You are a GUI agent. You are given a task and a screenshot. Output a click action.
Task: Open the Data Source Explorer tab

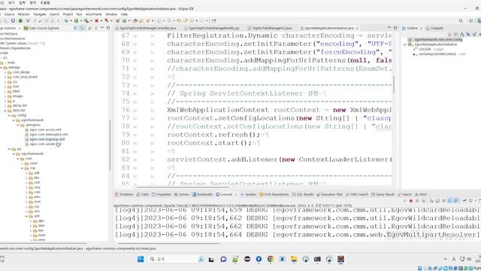coord(42,28)
